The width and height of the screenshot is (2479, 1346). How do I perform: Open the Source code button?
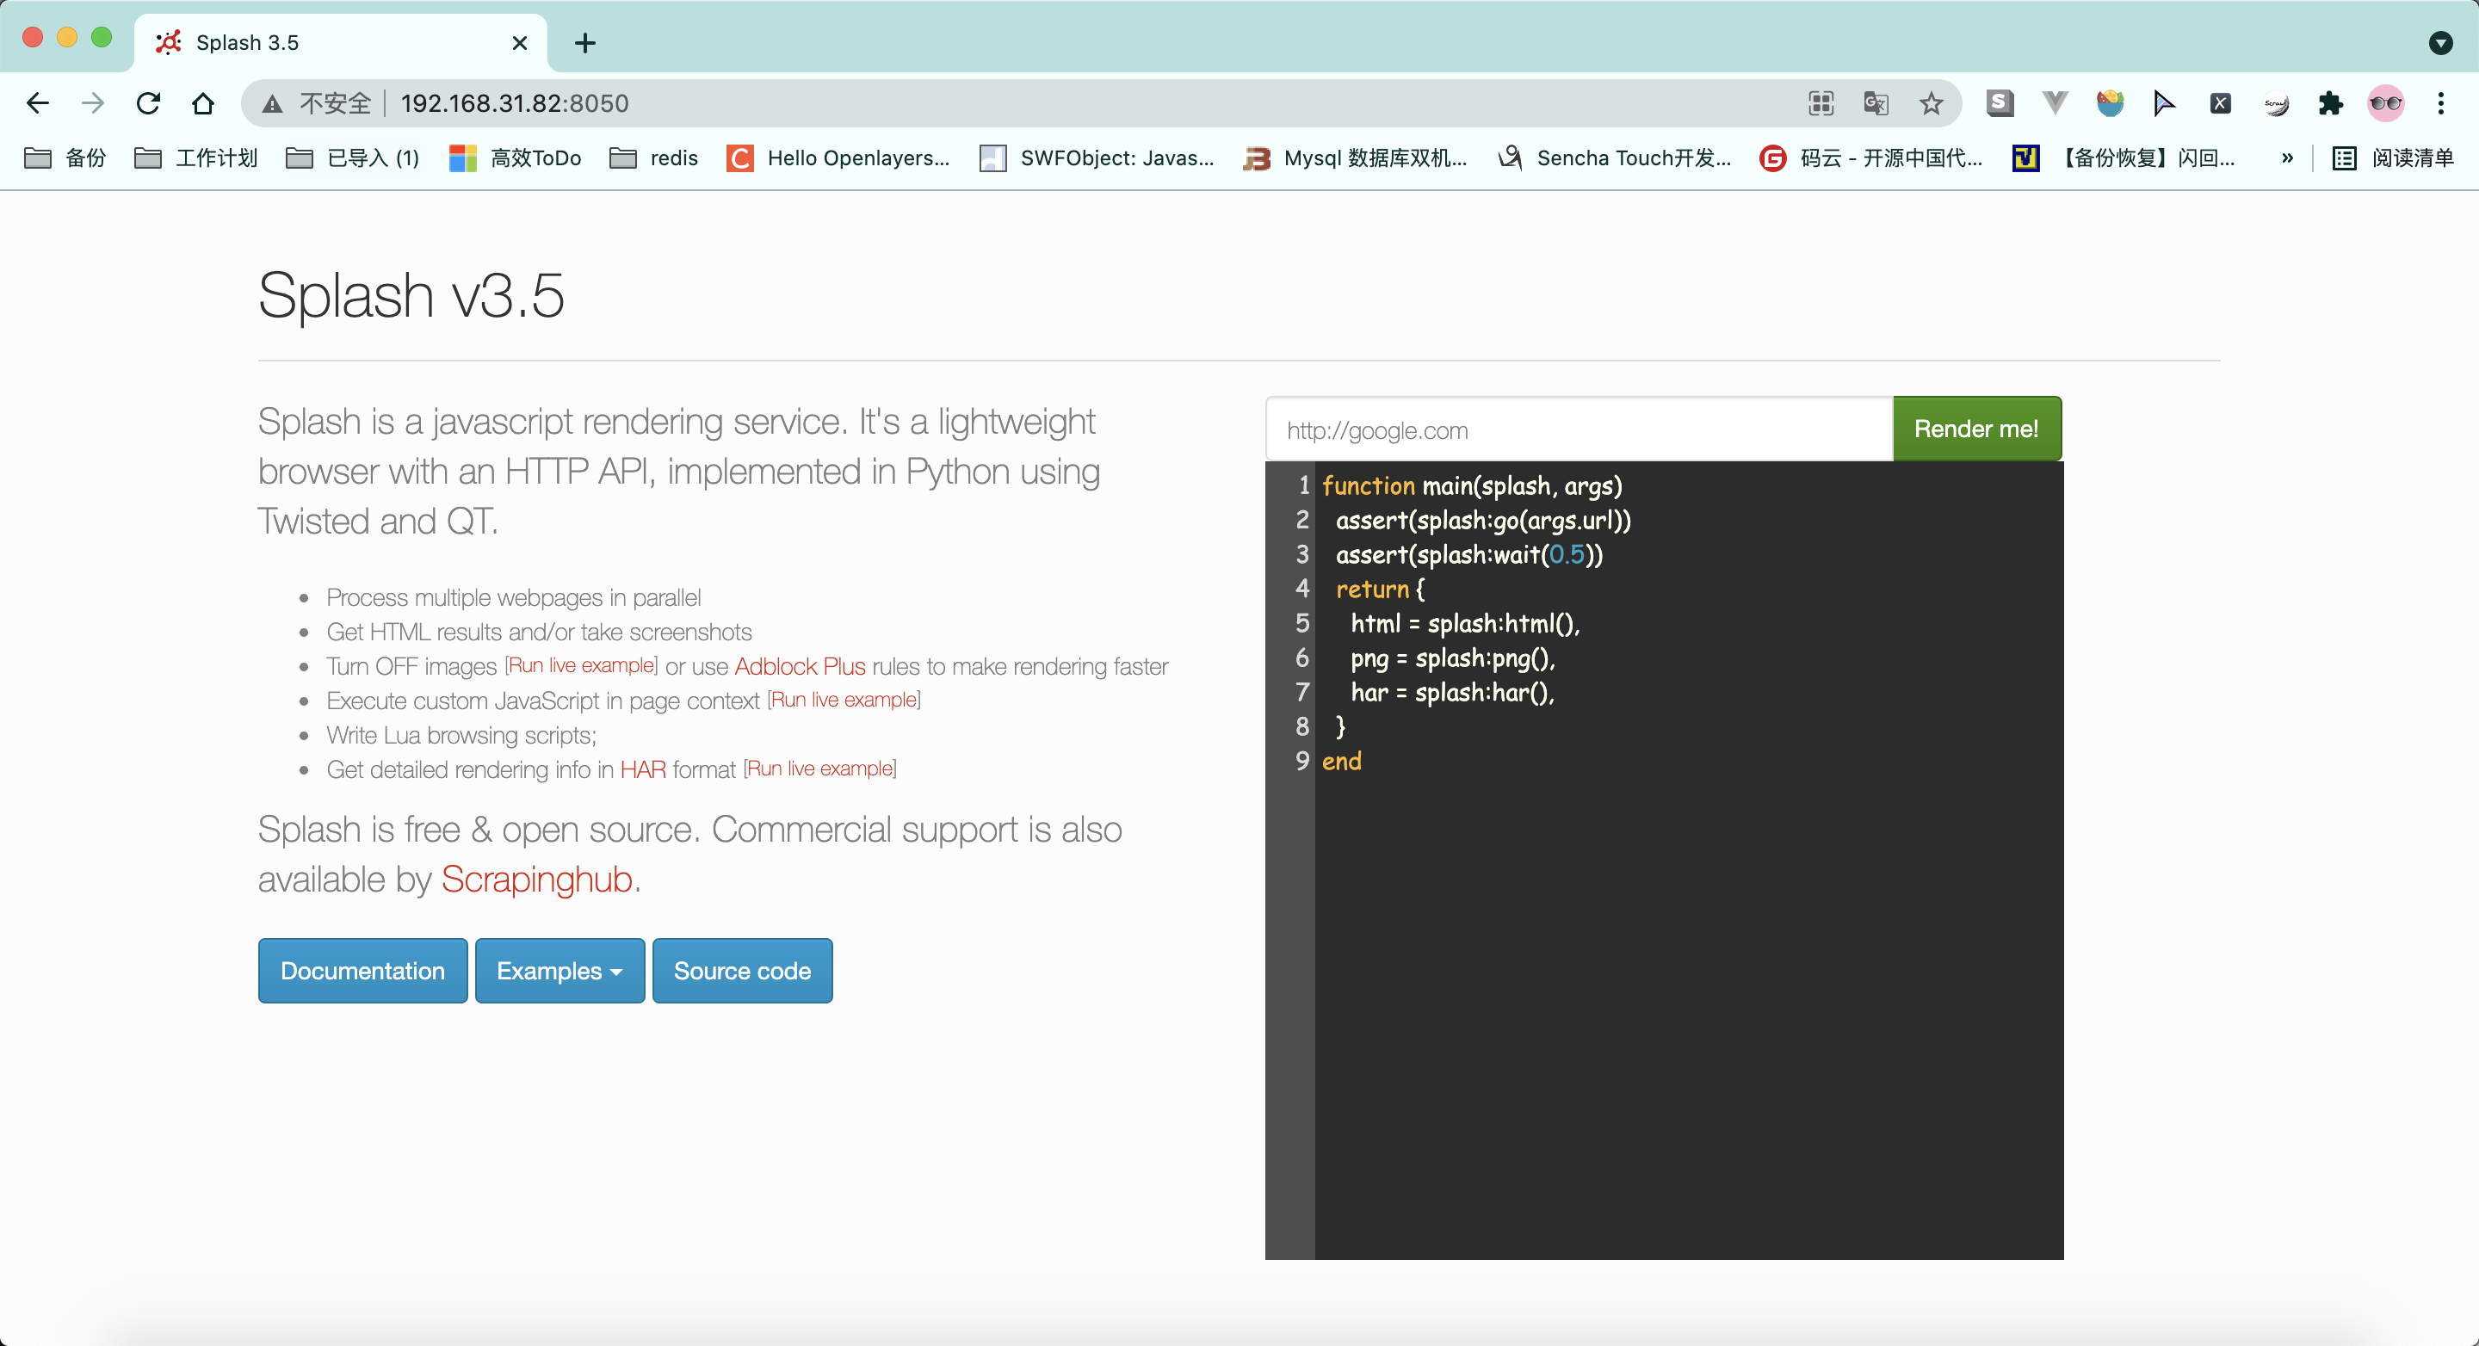click(x=742, y=971)
